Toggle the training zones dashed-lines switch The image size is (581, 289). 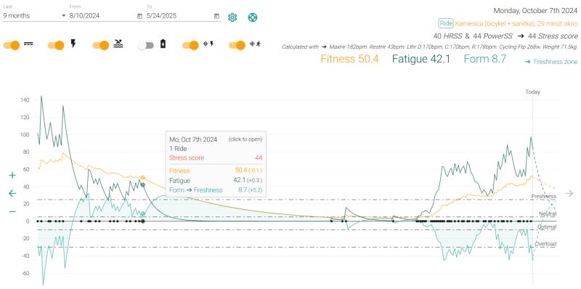tap(12, 45)
